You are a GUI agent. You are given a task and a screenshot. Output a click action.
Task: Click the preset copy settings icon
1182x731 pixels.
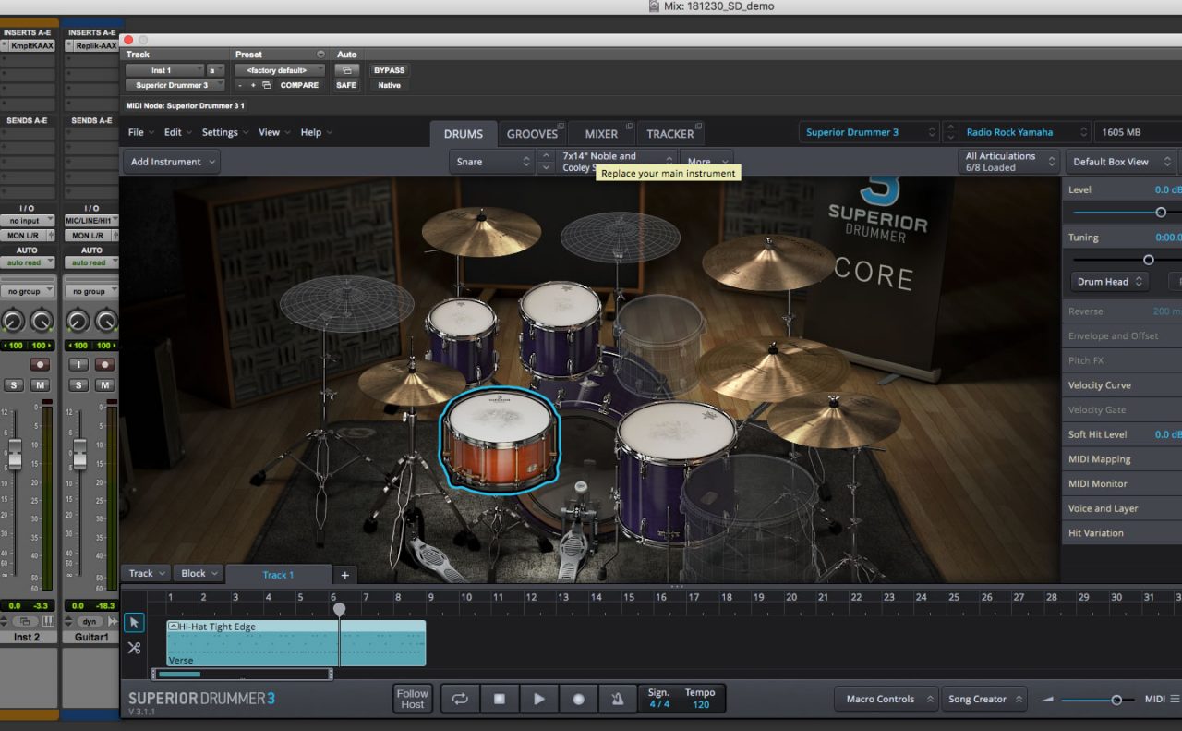(x=267, y=85)
